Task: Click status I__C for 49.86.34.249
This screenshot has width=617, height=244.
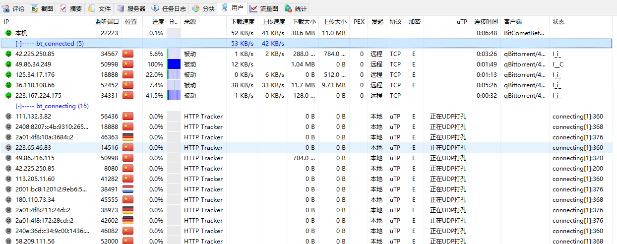Action: pyautogui.click(x=558, y=64)
